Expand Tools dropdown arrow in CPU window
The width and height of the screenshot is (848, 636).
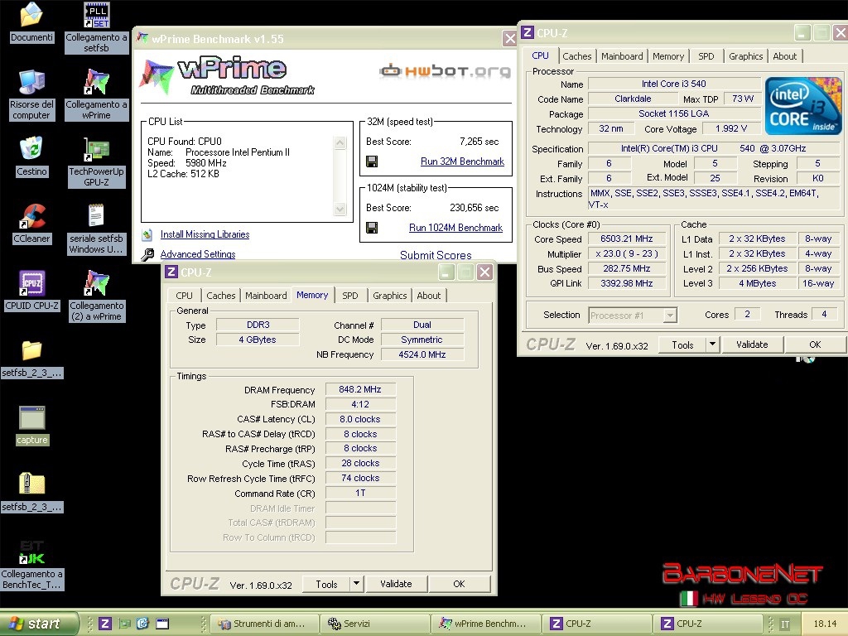(713, 344)
